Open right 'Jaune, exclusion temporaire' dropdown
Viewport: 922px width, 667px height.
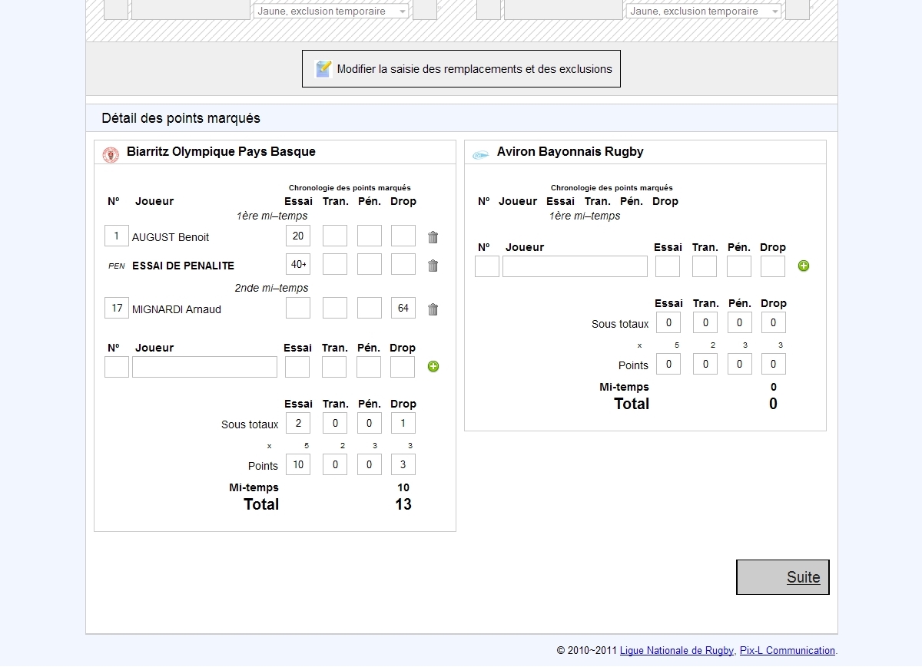703,12
